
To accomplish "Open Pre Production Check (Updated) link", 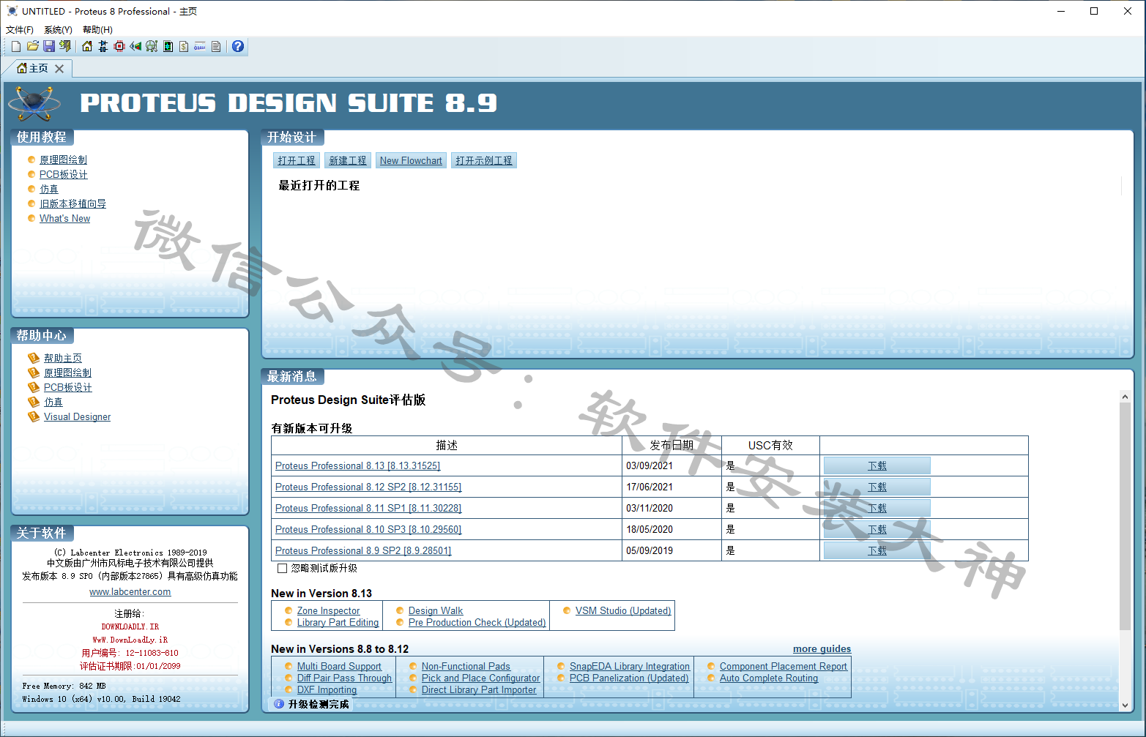I will coord(477,622).
